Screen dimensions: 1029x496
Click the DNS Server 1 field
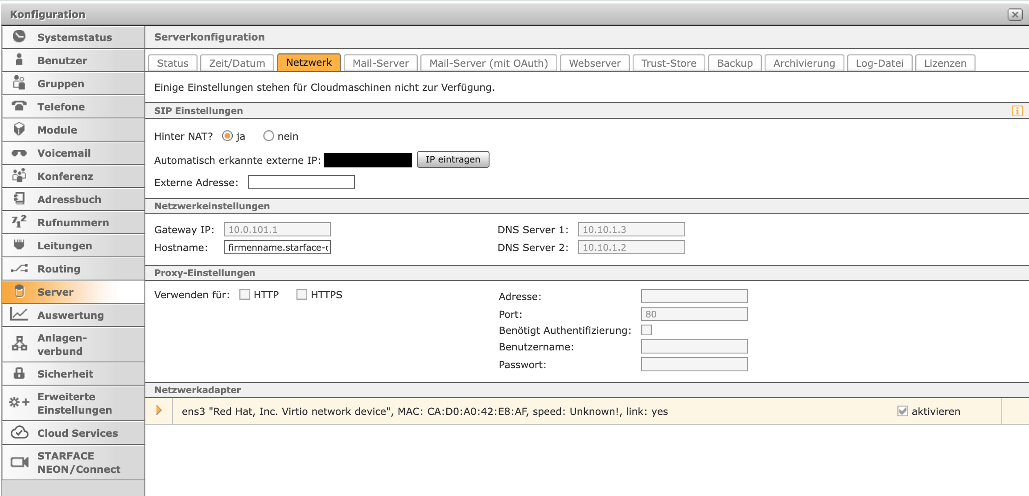[x=632, y=229]
